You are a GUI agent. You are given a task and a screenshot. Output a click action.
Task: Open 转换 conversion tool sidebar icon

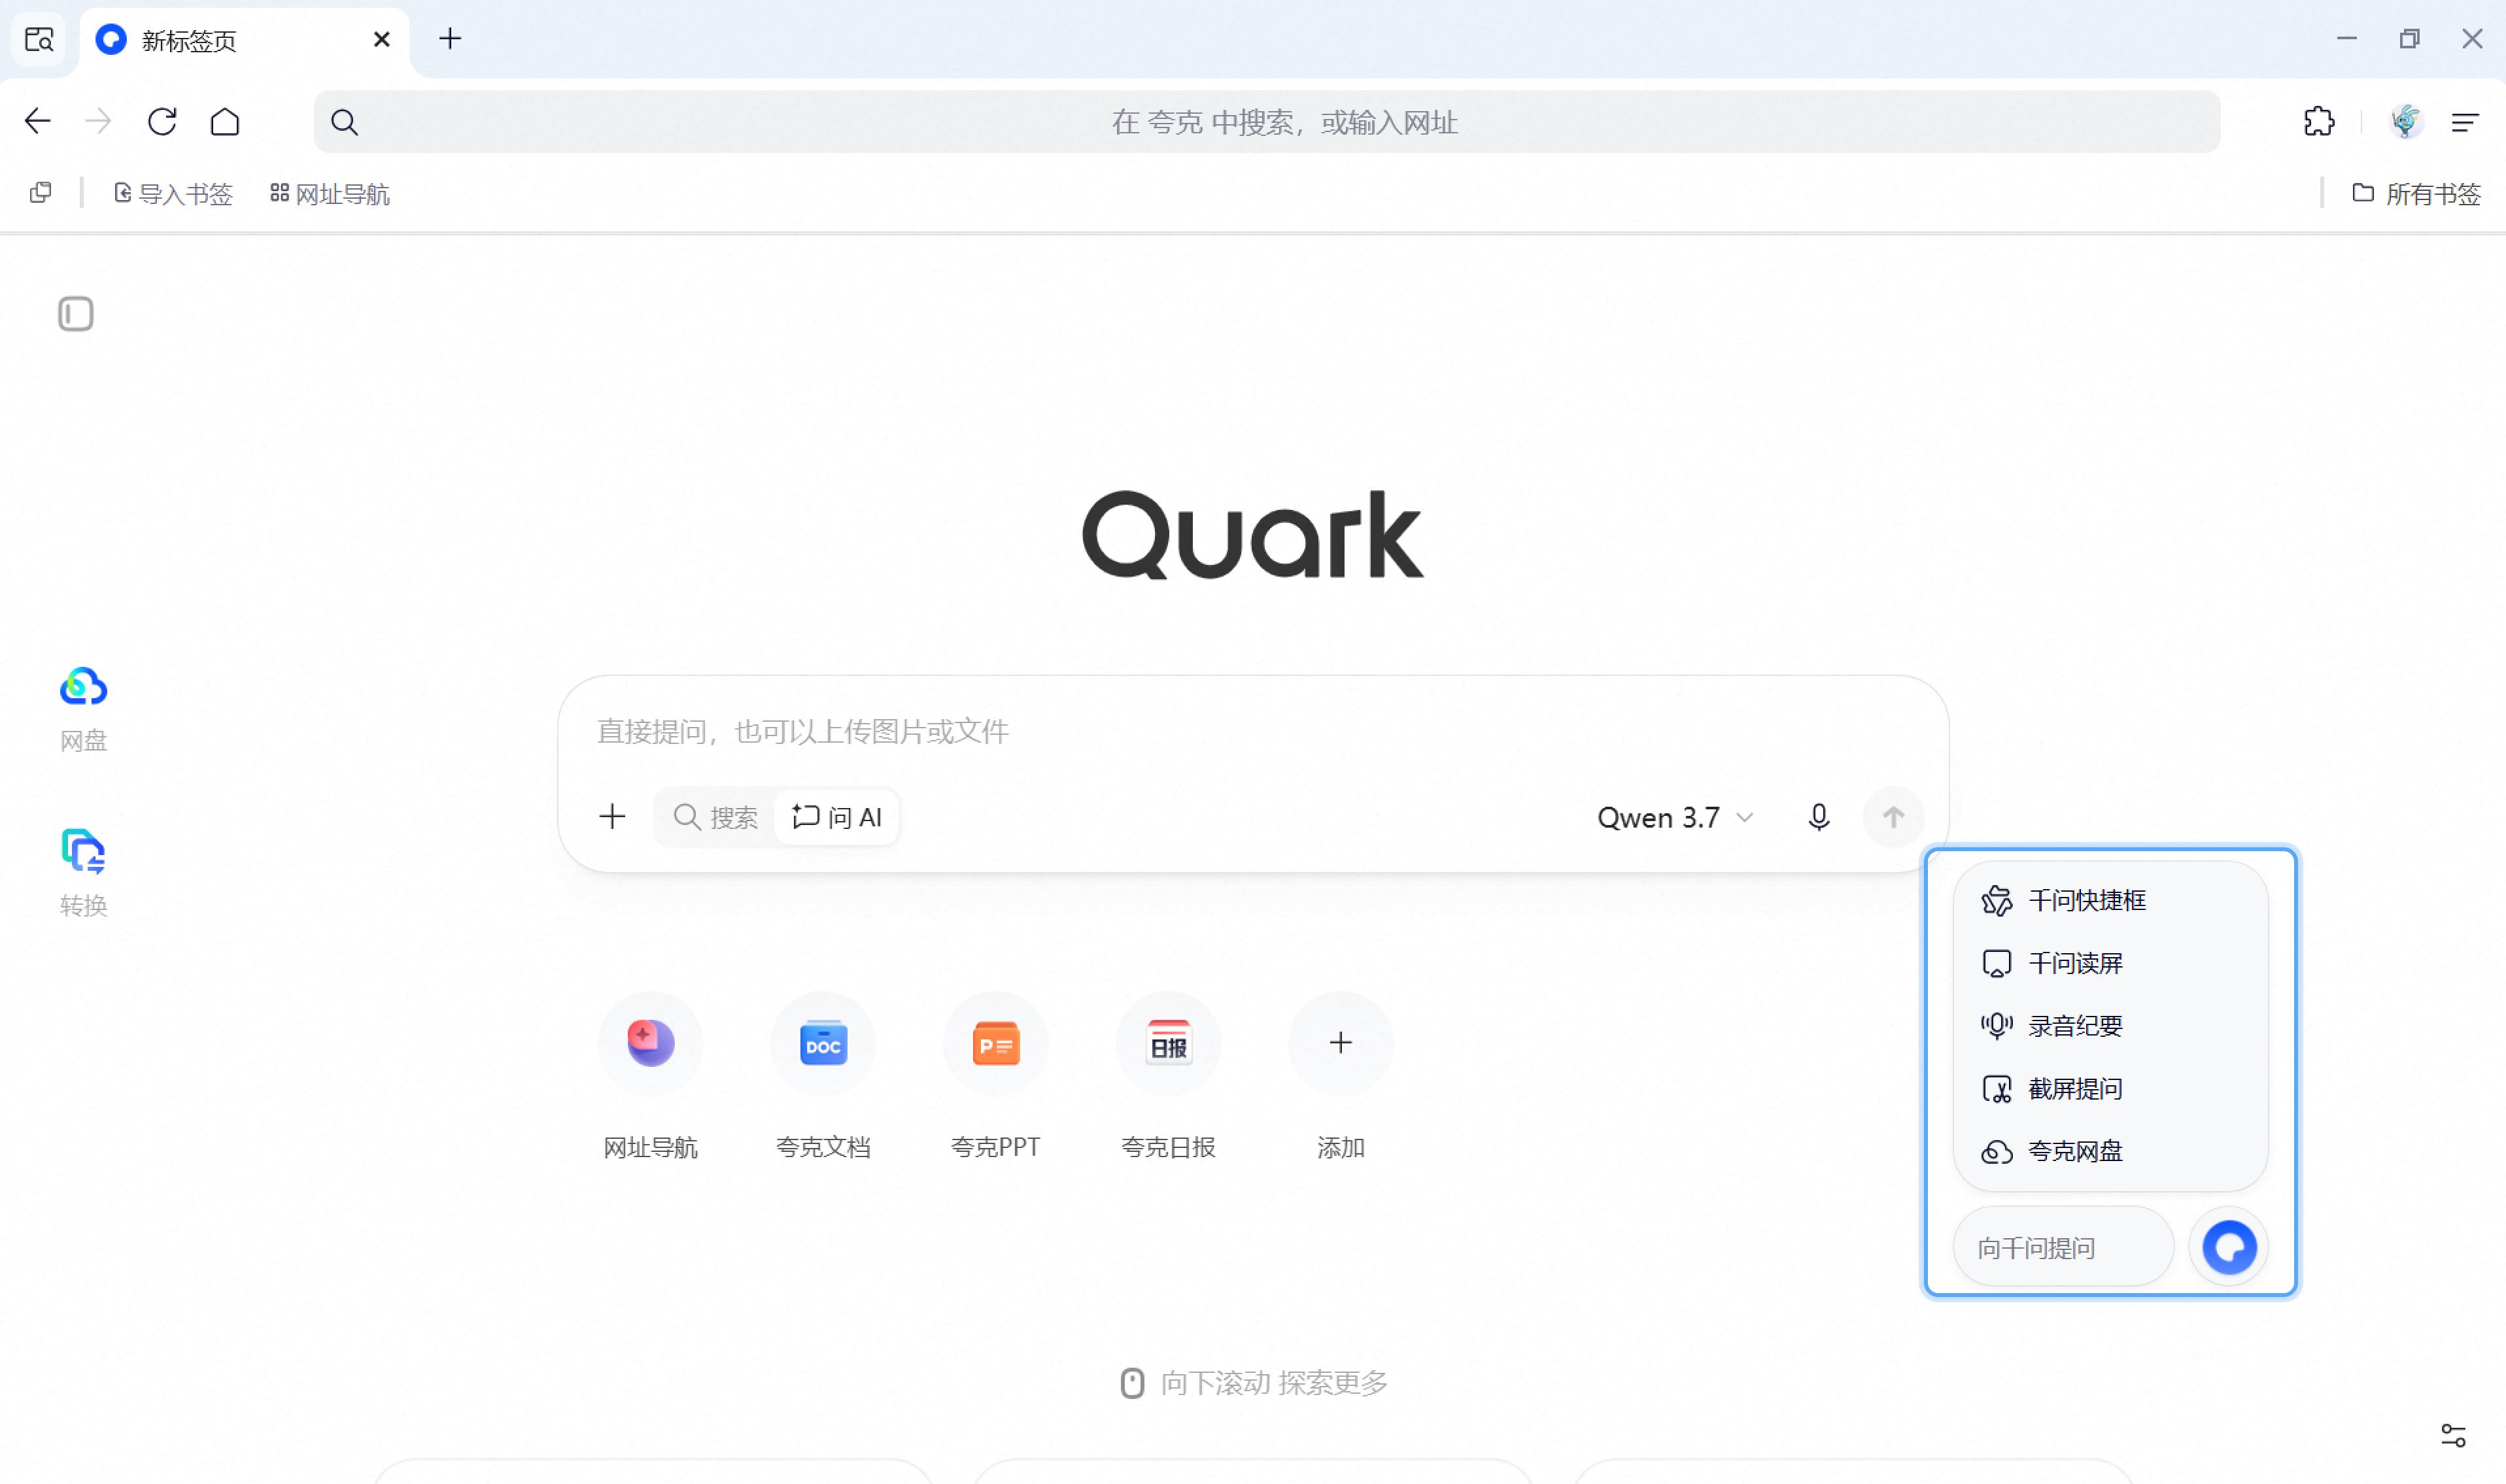tap(83, 873)
